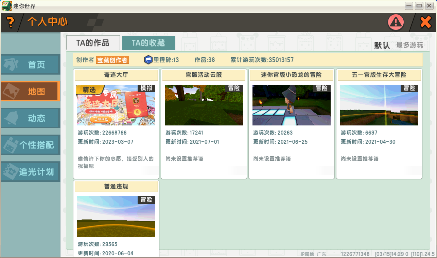
Task: Open the 个性搭配 sidebar section
Action: point(31,145)
